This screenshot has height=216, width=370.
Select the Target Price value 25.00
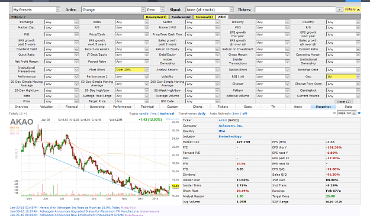pos(330,196)
